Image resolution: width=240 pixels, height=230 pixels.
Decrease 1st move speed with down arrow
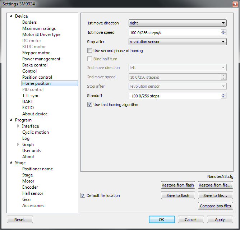(x=223, y=34)
